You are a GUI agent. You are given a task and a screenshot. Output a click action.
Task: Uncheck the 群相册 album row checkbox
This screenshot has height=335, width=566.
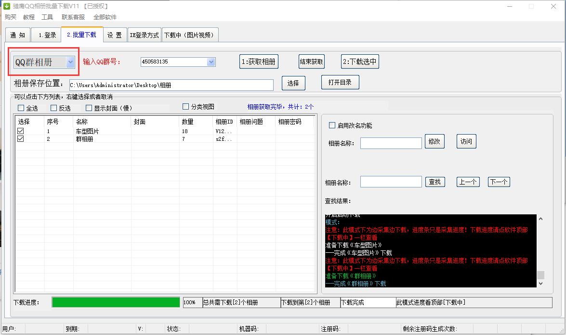click(x=21, y=139)
